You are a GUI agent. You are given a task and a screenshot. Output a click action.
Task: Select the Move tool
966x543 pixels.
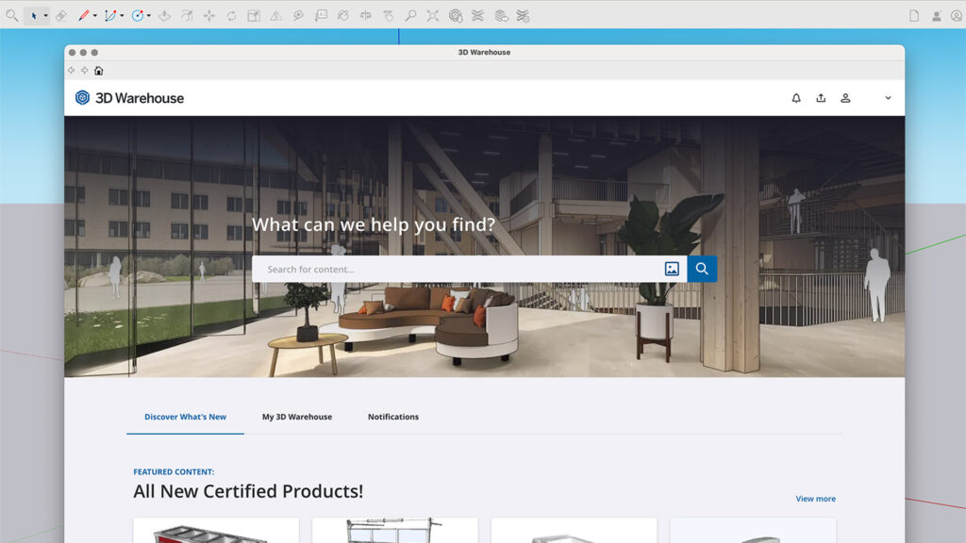coord(209,15)
